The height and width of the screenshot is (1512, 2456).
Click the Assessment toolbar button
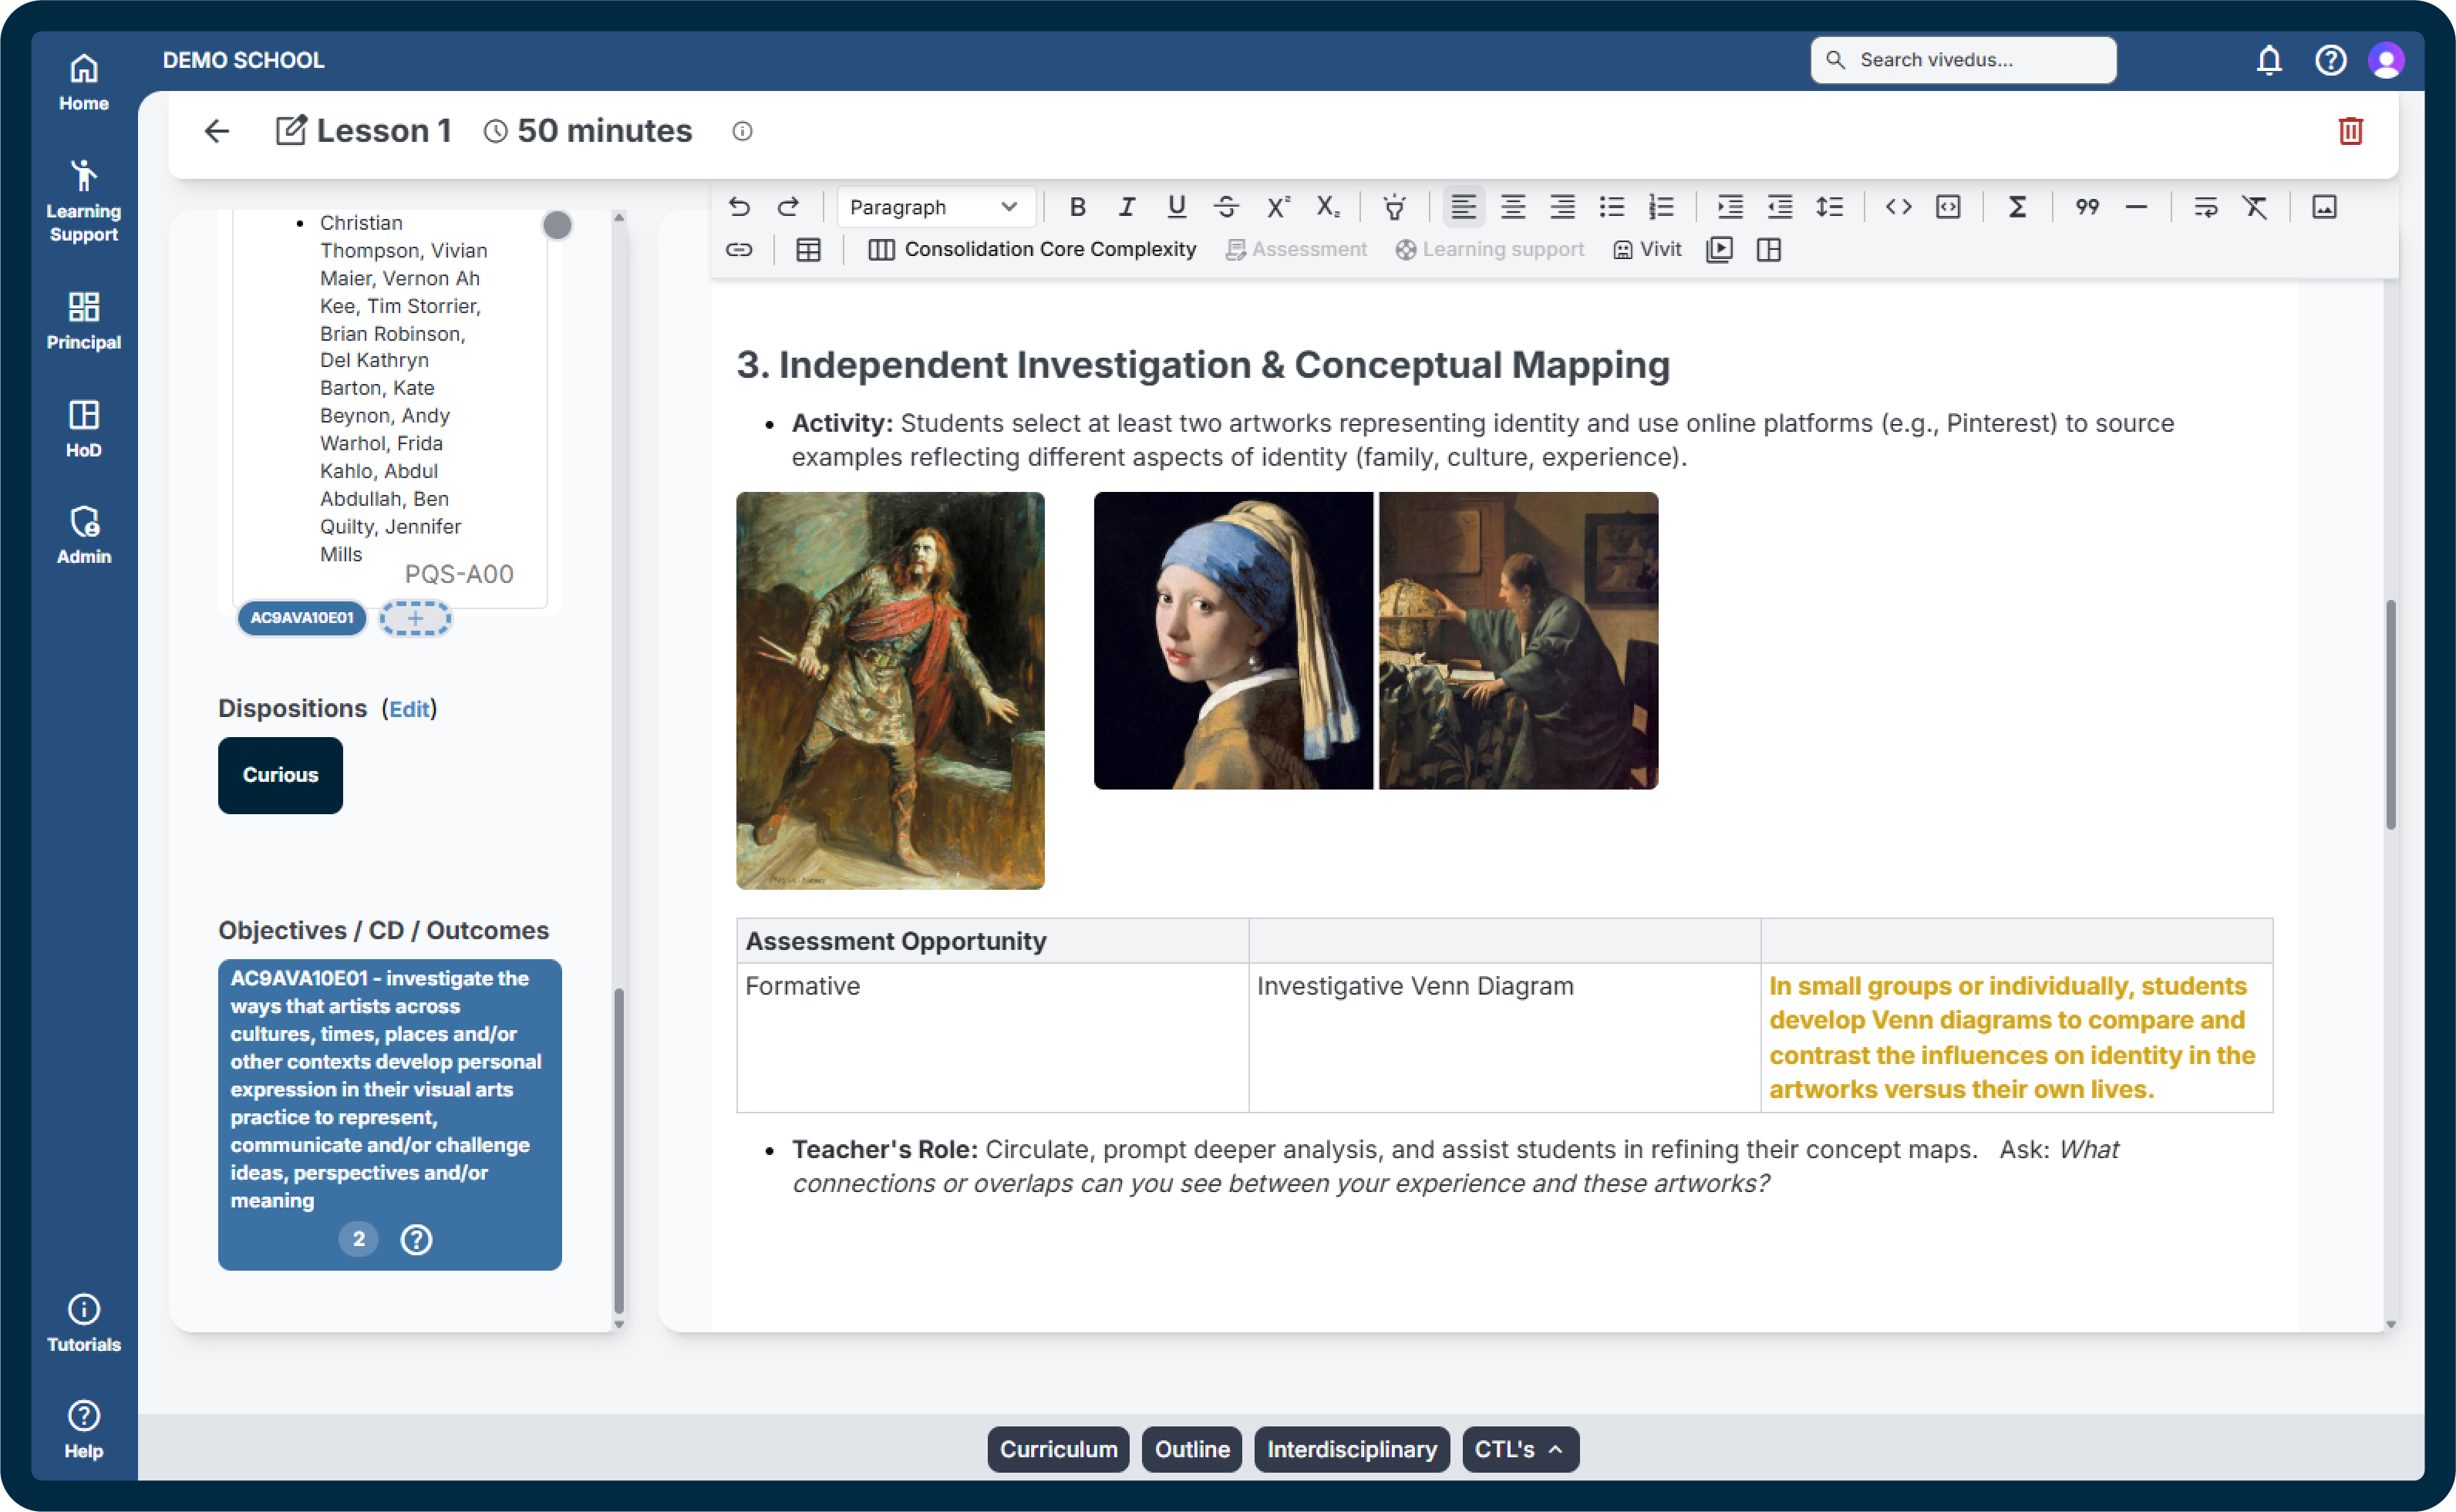1296,250
